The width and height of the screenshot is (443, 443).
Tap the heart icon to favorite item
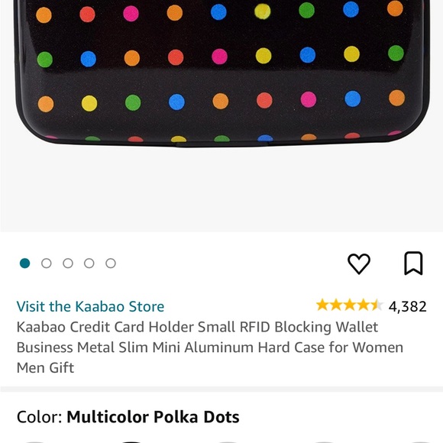click(x=358, y=264)
